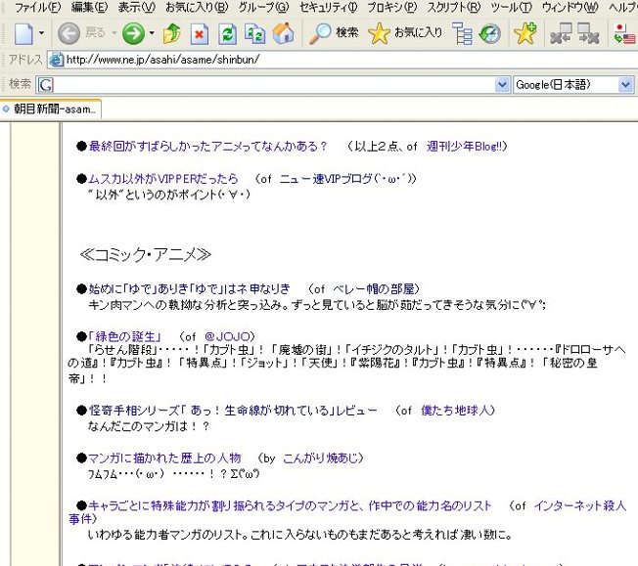This screenshot has height=566, width=638.
Task: Open the Back history dropdown arrow
Action: click(114, 32)
